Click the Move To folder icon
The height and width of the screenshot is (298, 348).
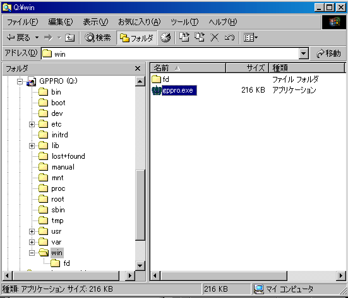(x=184, y=37)
